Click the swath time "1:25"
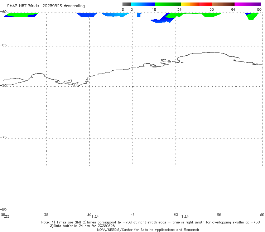265x232 pixels. click(x=6, y=217)
